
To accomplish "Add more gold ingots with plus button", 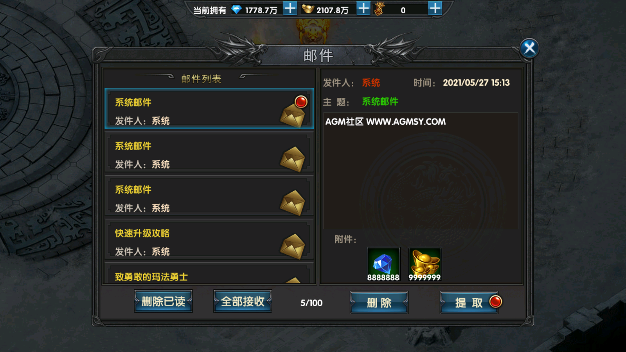I will [363, 8].
